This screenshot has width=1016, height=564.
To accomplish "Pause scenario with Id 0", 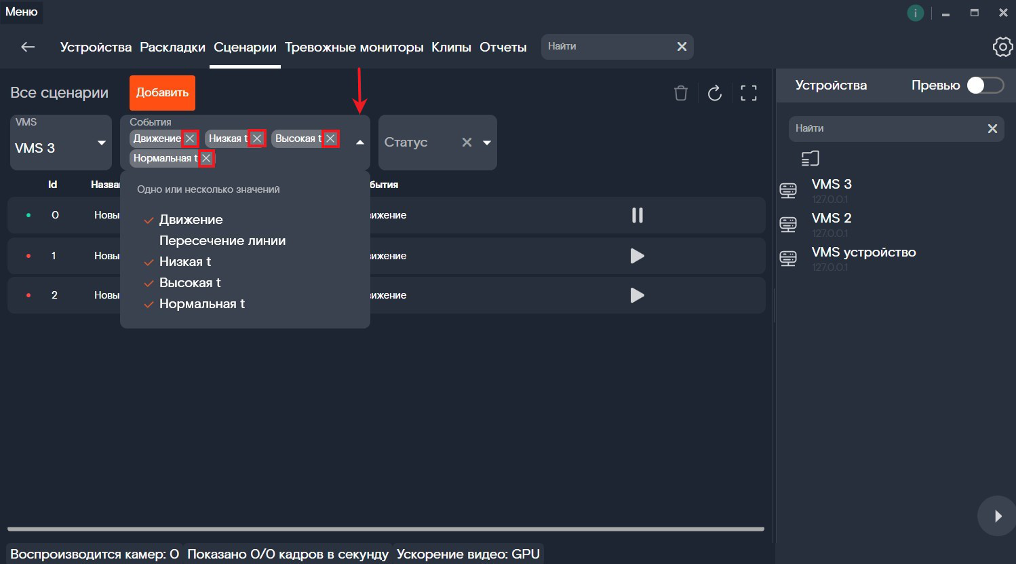I will pos(637,215).
